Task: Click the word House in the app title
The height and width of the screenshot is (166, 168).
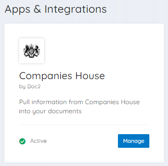Action: click(x=90, y=75)
